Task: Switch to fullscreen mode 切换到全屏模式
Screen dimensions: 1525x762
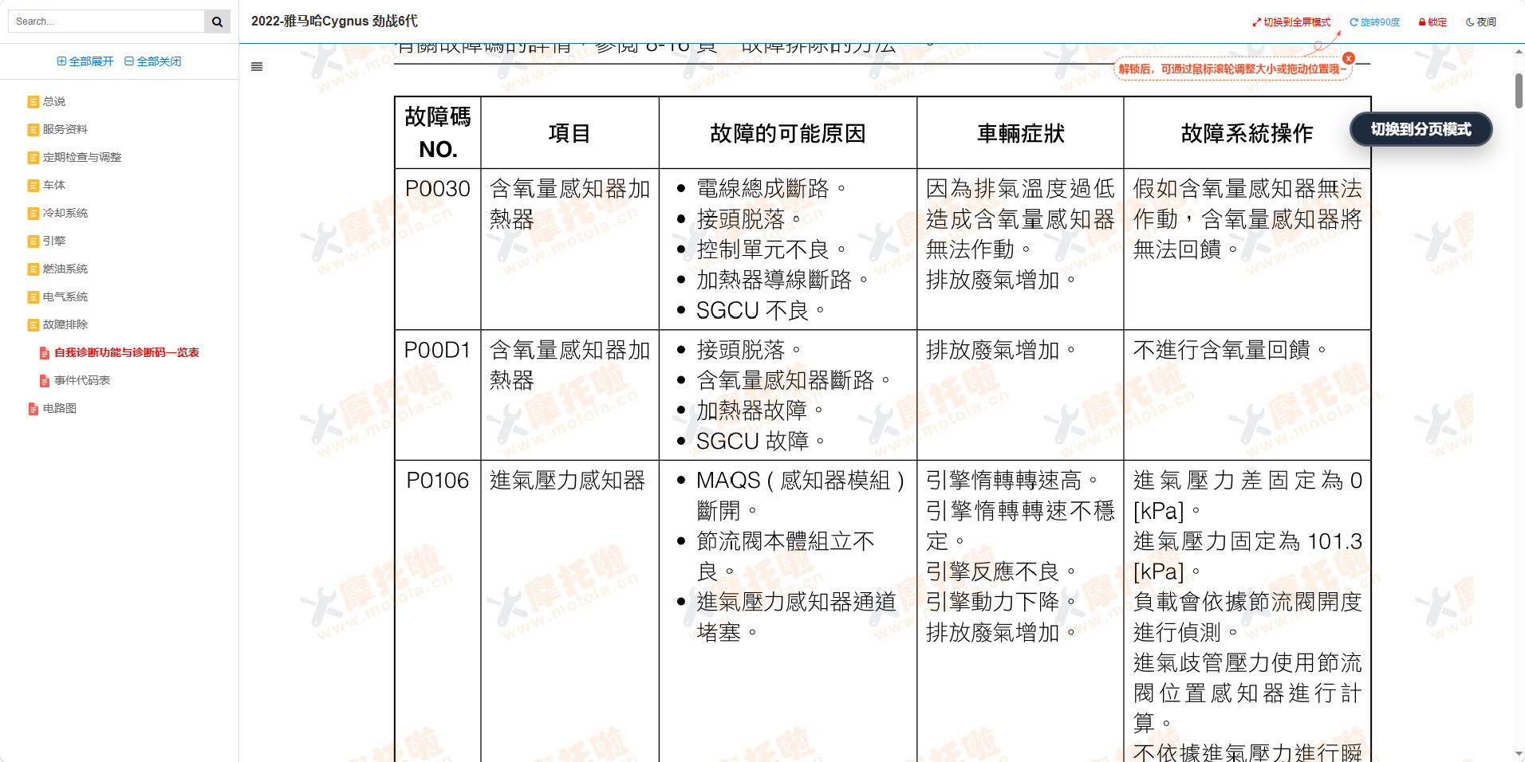Action: pos(1291,22)
